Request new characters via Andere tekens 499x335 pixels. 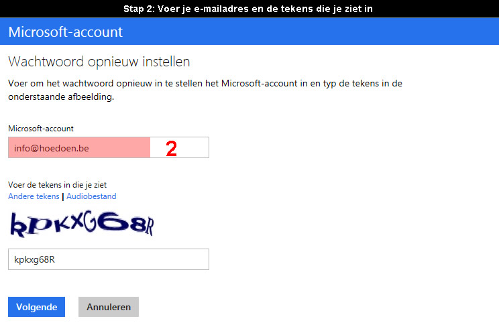34,196
